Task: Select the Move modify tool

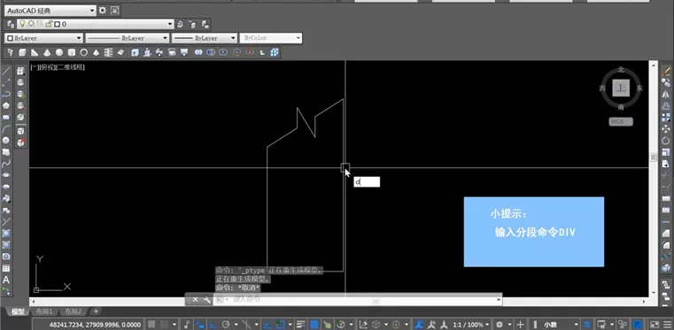Action: (666, 128)
